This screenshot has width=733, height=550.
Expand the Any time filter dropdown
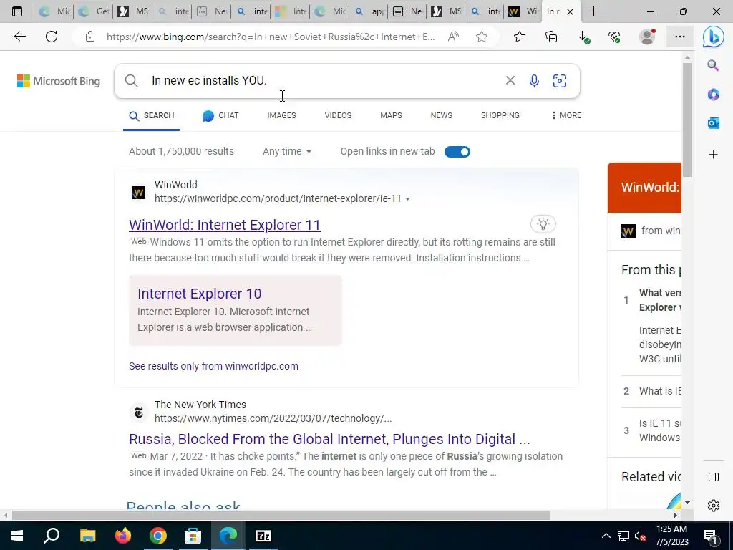coord(286,152)
